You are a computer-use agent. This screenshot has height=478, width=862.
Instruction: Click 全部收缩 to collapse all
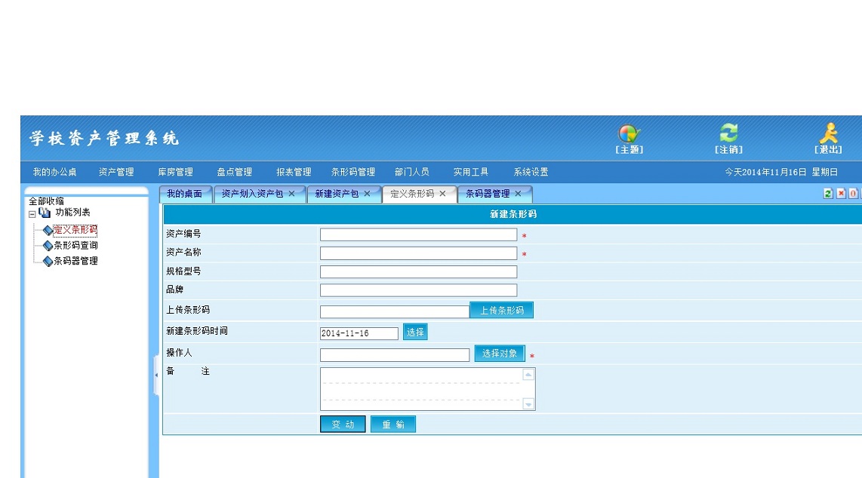point(46,201)
